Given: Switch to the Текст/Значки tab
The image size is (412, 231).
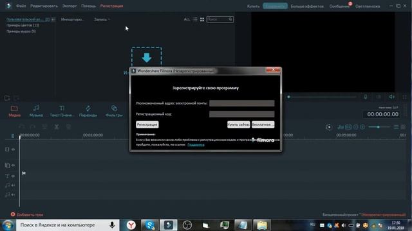Looking at the screenshot, I should pos(62,111).
